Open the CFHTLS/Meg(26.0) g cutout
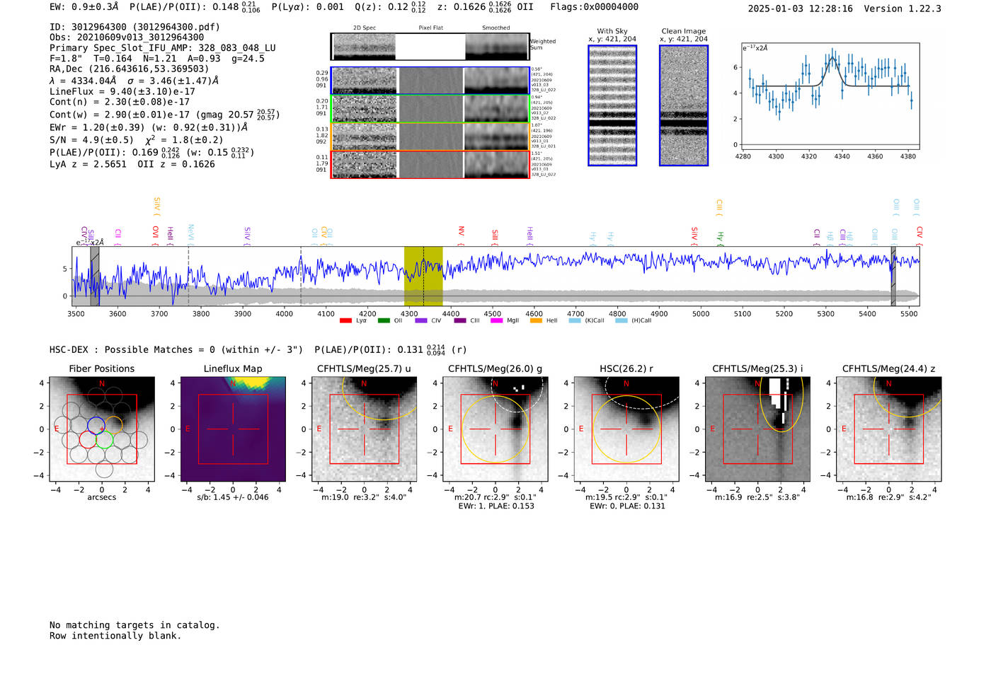The width and height of the screenshot is (991, 674). coord(495,429)
